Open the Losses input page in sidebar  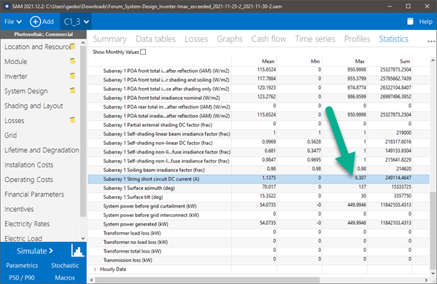point(14,120)
